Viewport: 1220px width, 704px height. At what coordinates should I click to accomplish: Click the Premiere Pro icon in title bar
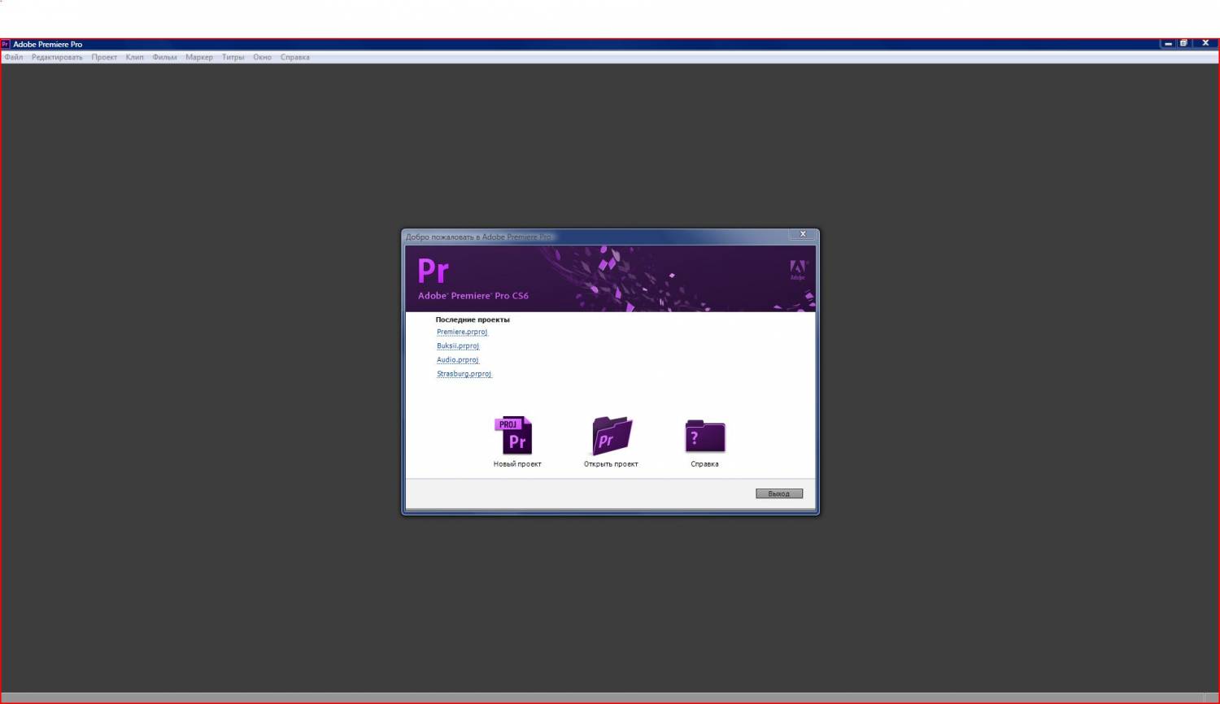click(x=6, y=44)
